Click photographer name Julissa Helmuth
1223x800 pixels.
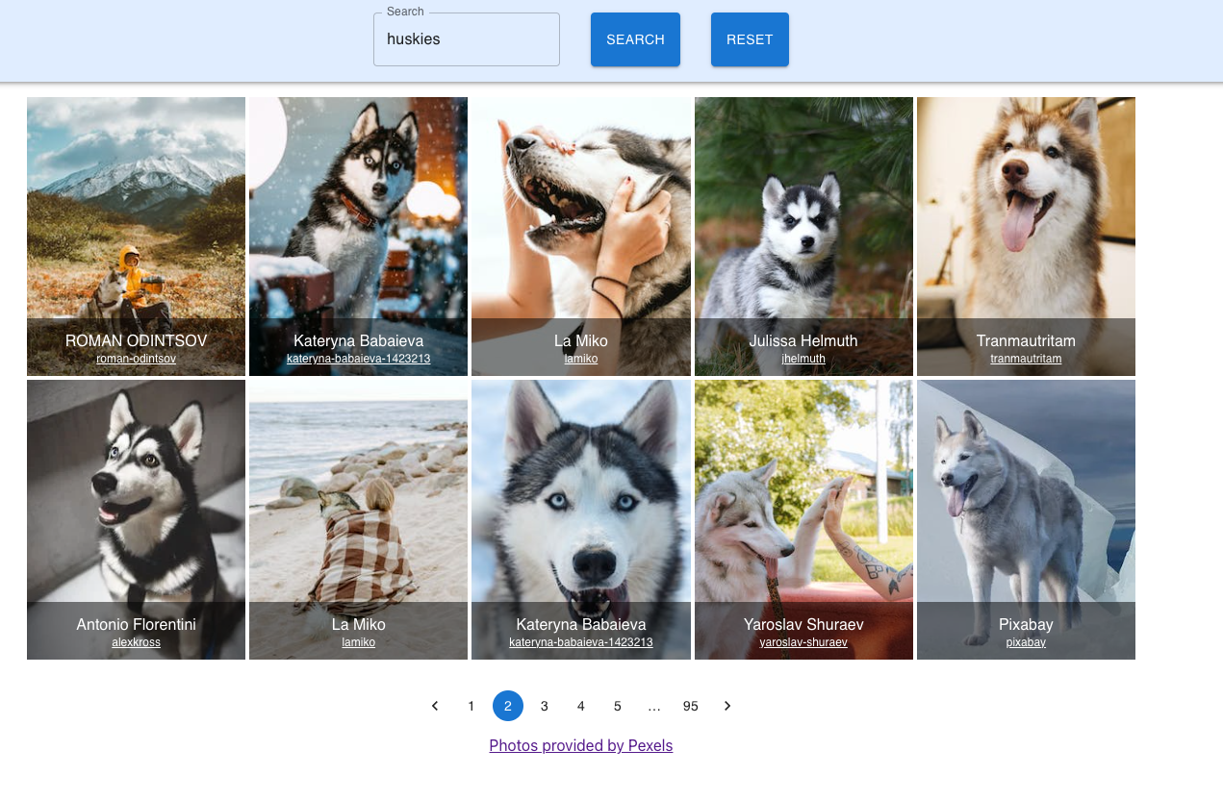pos(803,340)
